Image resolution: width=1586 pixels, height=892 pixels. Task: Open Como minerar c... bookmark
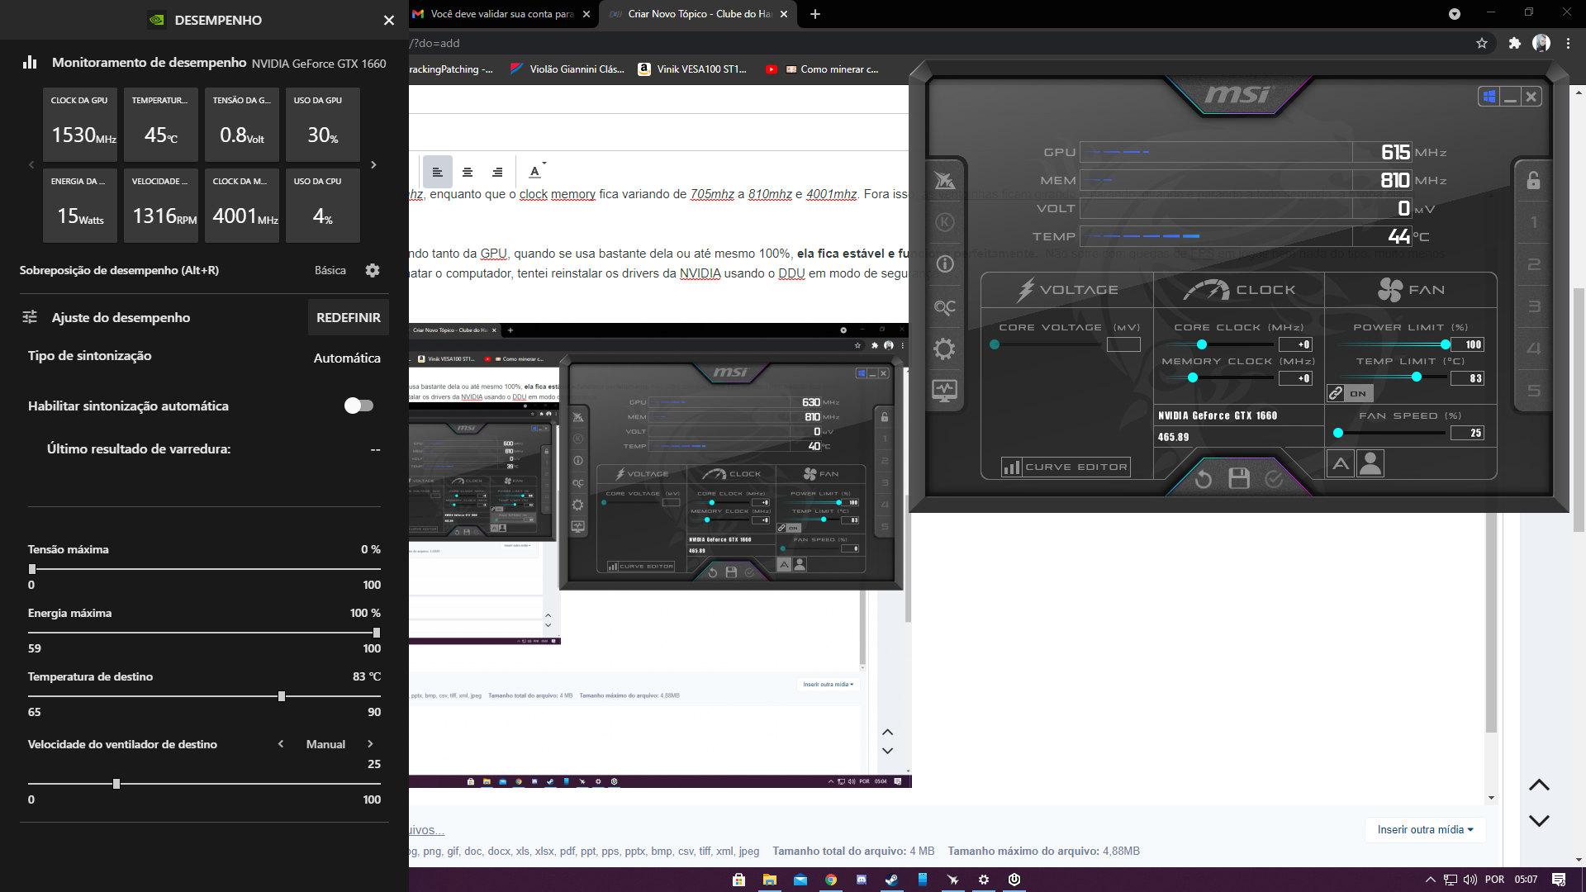pos(832,69)
